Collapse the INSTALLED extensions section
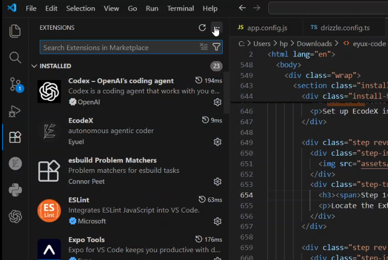The width and height of the screenshot is (388, 260). (x=35, y=66)
